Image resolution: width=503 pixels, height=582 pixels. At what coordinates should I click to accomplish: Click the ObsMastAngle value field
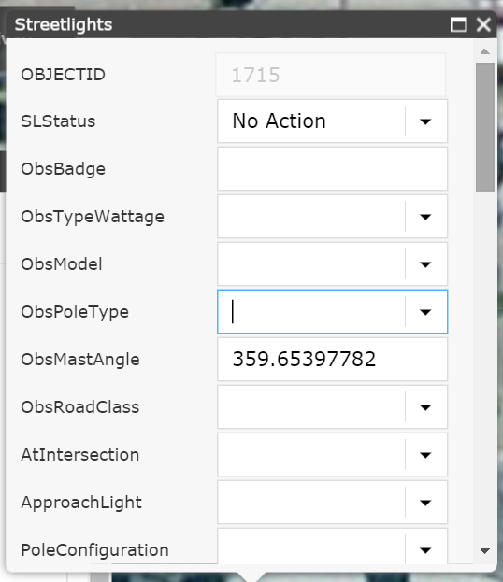pyautogui.click(x=333, y=360)
